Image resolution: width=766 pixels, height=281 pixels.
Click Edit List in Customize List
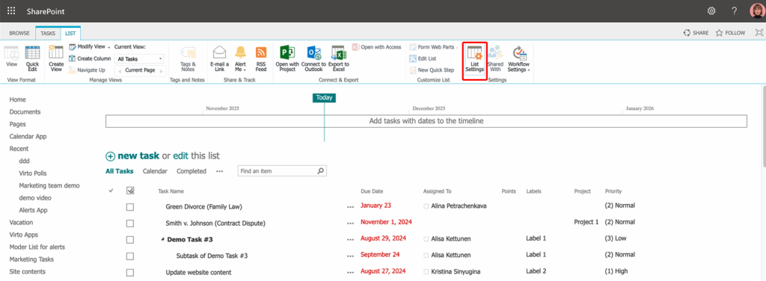click(x=423, y=58)
